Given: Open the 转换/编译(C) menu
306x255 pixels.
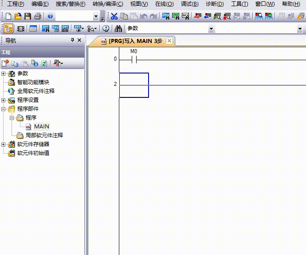Looking at the screenshot, I should click(x=108, y=4).
